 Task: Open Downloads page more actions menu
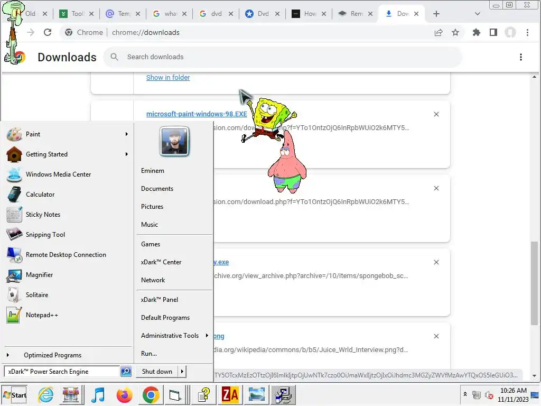click(520, 57)
